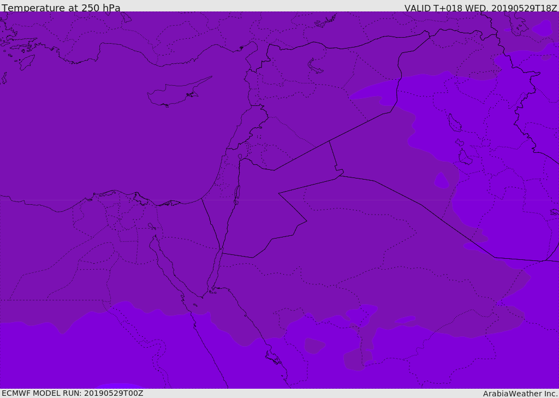
Task: Click the 'ArabiaWeather Inc.' credit text
Action: (520, 394)
